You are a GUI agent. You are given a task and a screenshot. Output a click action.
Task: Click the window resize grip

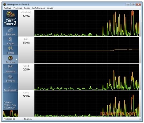point(140,119)
